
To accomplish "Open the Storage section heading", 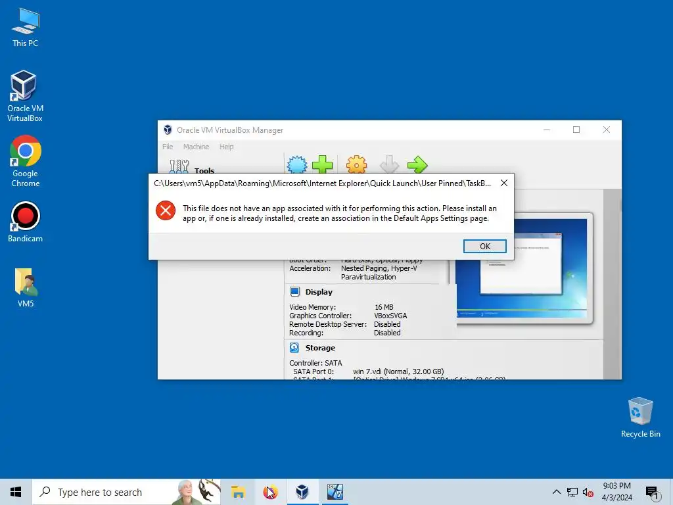I will point(320,348).
